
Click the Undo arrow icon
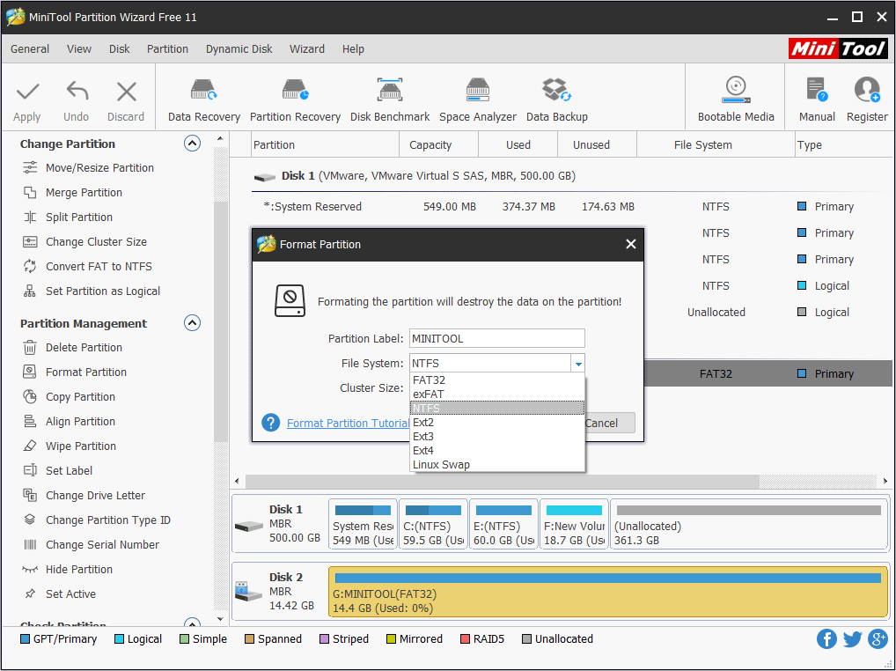point(77,92)
